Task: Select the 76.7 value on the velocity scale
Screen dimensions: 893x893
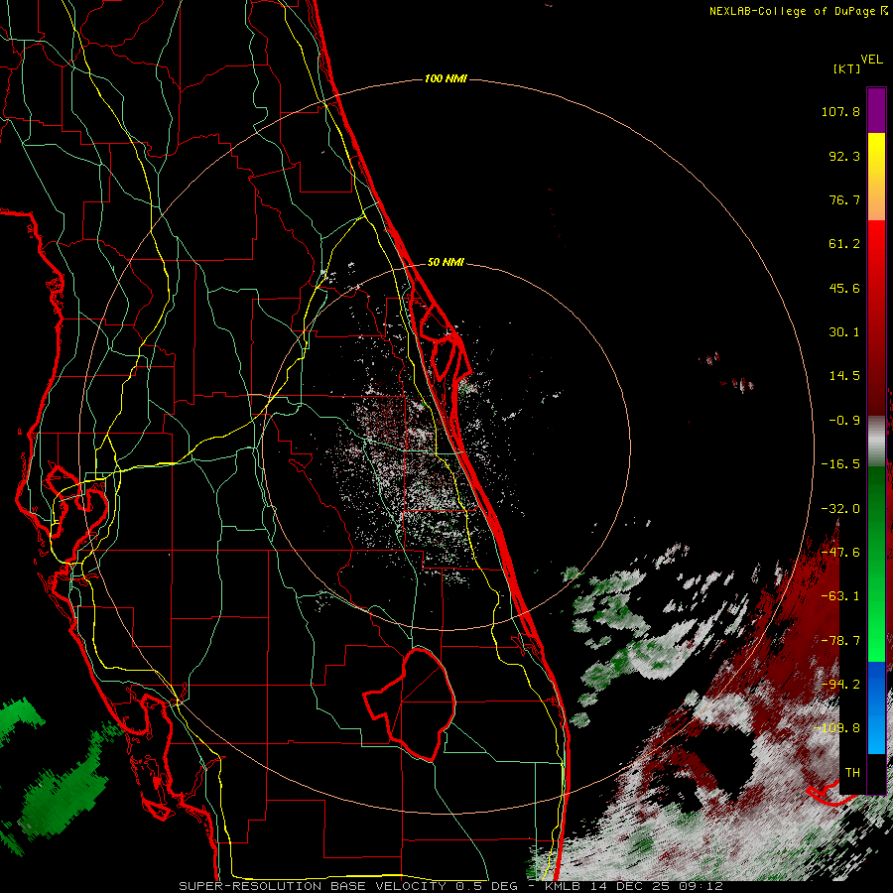Action: pos(844,199)
